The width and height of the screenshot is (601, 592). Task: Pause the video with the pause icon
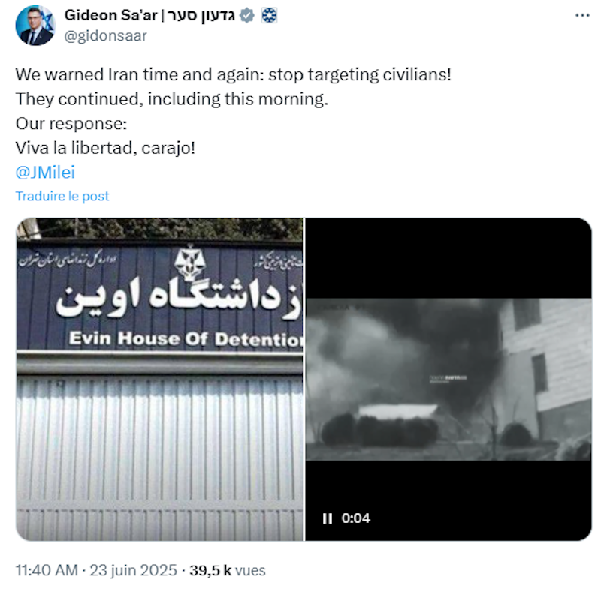328,519
